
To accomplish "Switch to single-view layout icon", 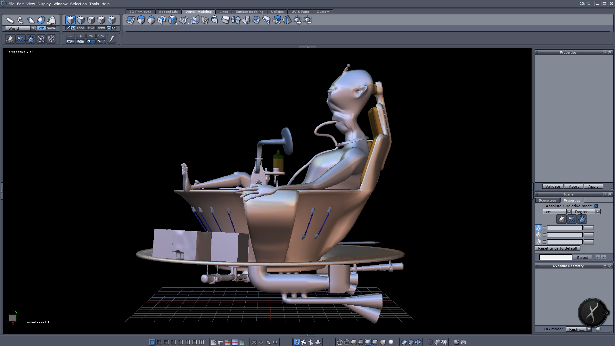I will point(152,342).
